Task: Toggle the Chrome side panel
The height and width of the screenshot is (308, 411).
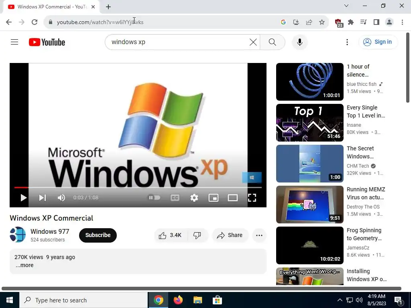Action: (x=376, y=22)
